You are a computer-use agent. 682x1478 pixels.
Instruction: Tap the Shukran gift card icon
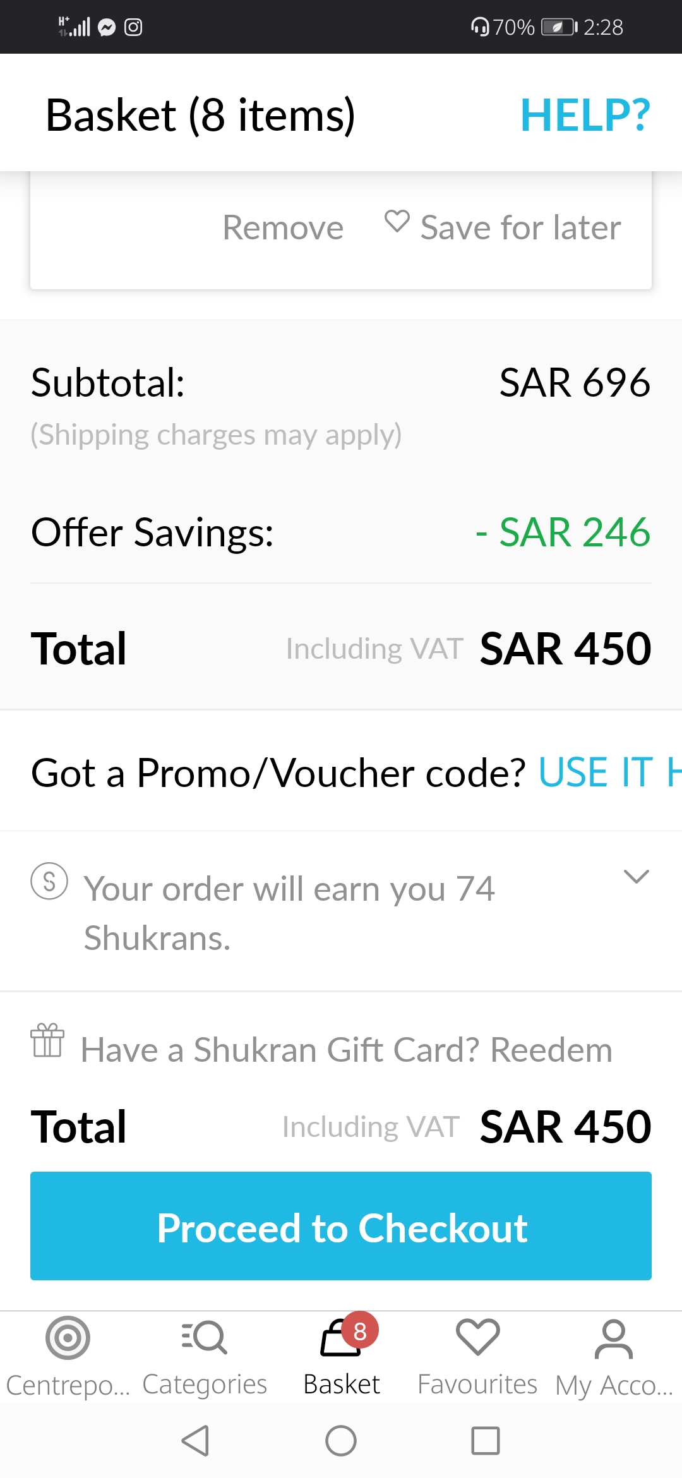47,1040
